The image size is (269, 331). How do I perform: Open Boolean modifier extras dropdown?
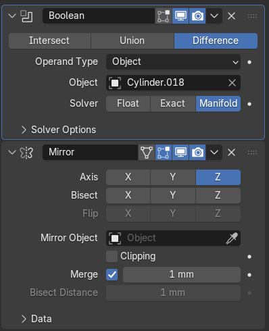click(214, 16)
